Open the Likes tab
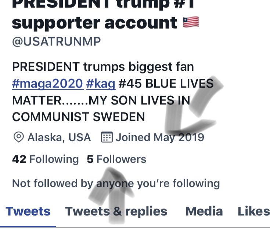270x232 pixels. (x=253, y=211)
